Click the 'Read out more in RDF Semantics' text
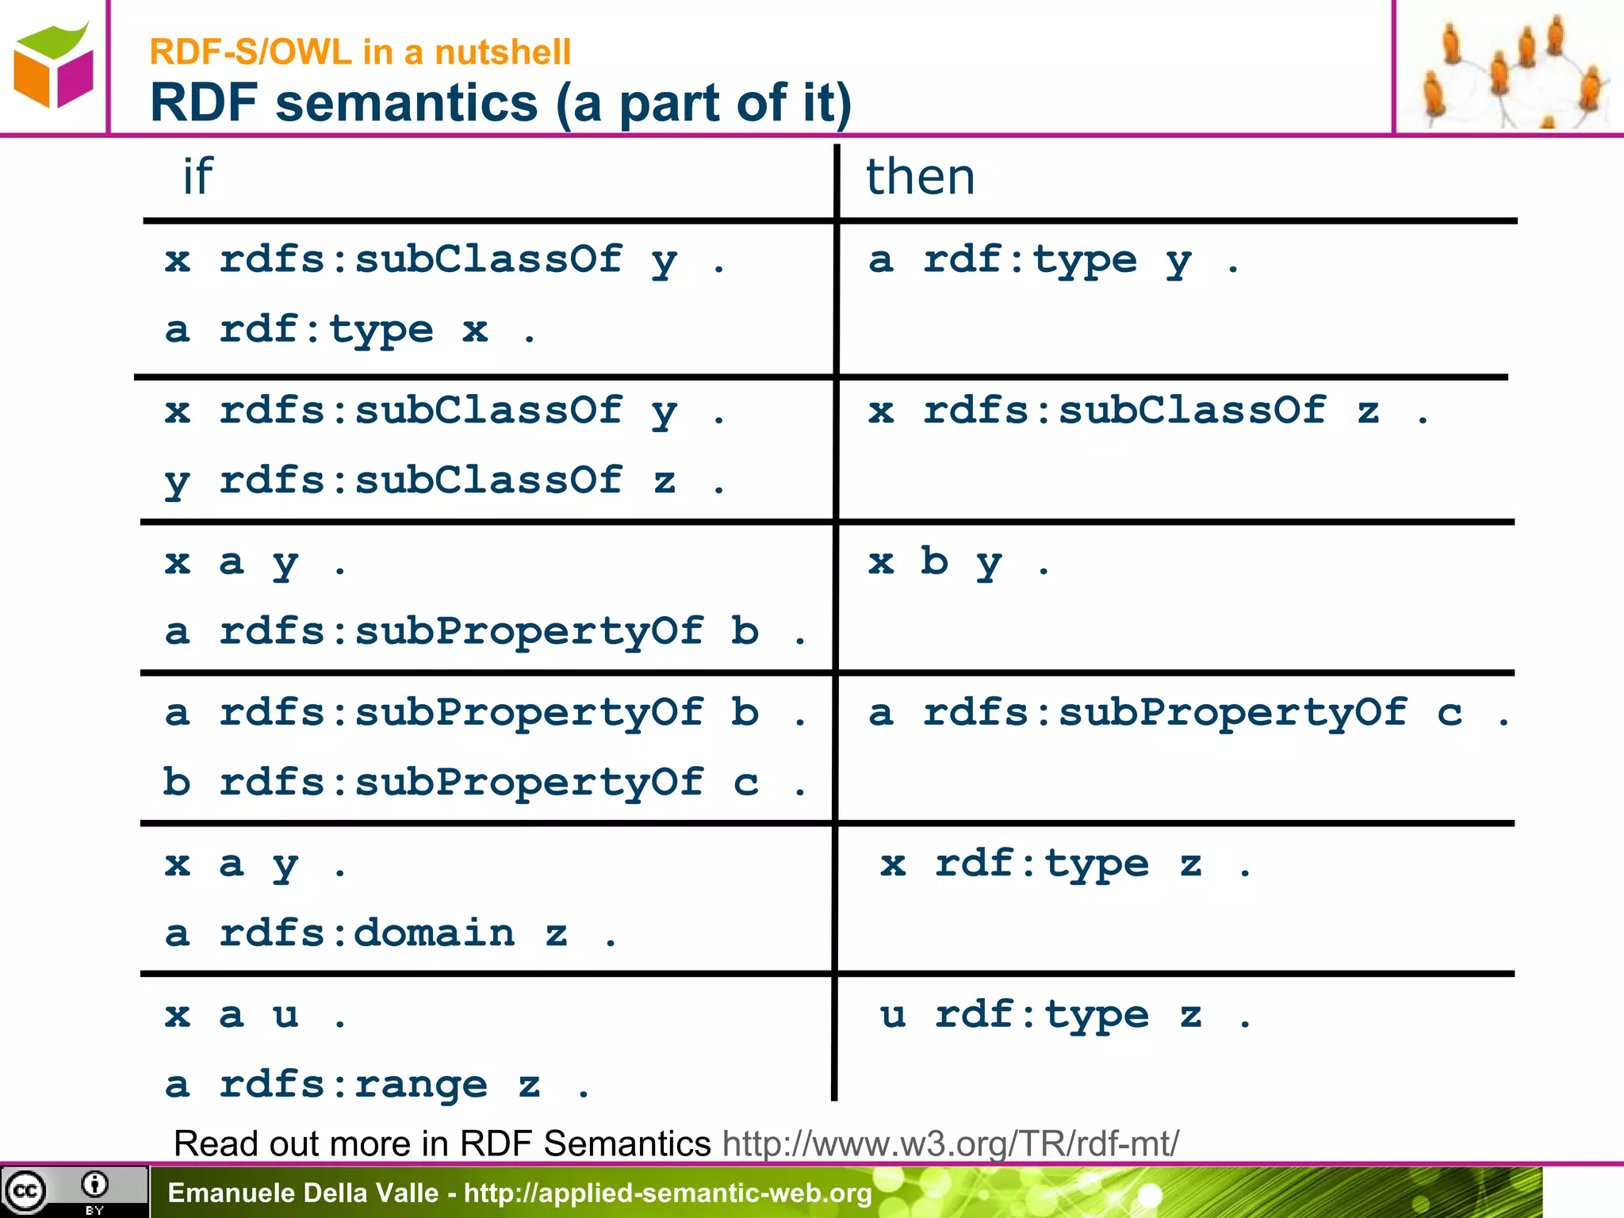The width and height of the screenshot is (1624, 1218). [442, 1143]
